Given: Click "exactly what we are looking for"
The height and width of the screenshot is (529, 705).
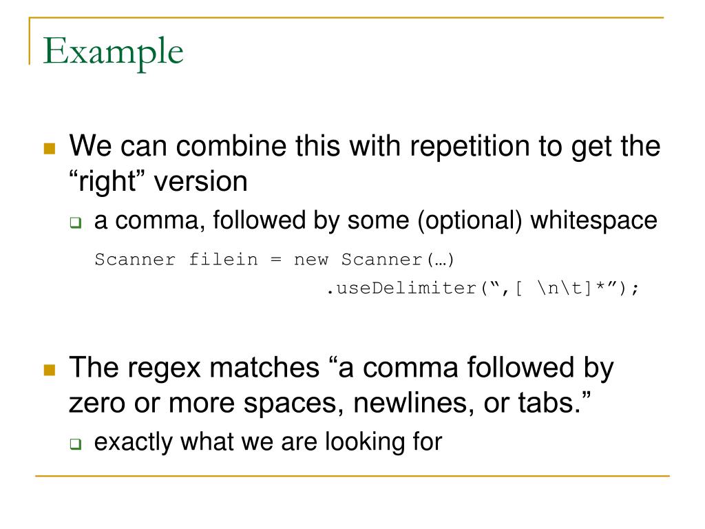Looking at the screenshot, I should tap(268, 442).
